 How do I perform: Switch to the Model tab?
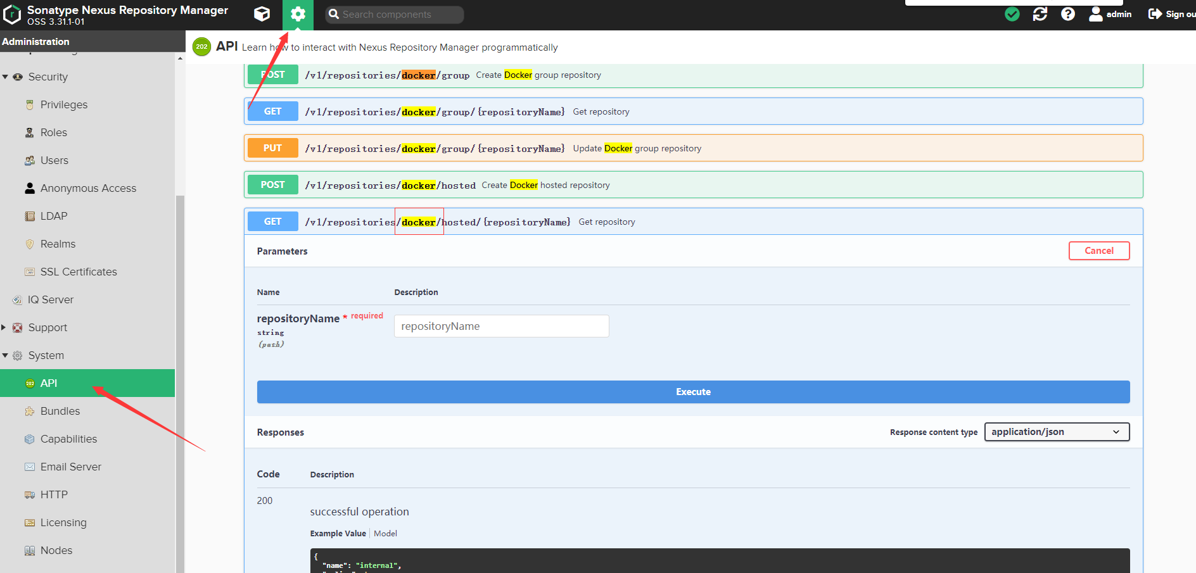[385, 534]
